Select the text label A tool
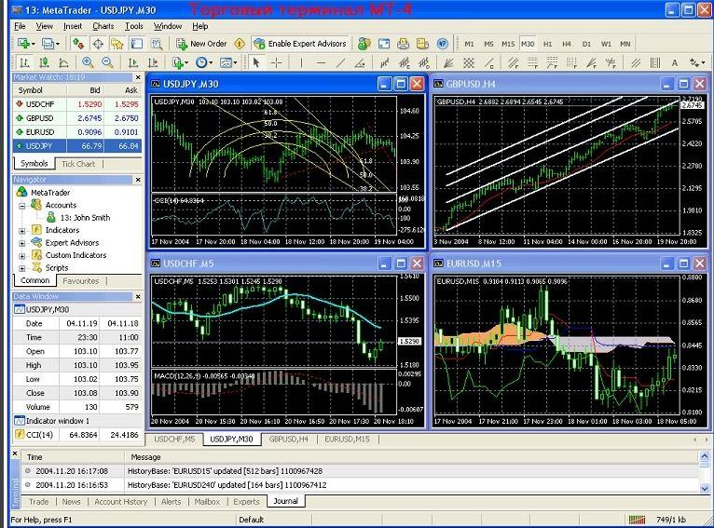The height and width of the screenshot is (528, 714). pyautogui.click(x=674, y=62)
